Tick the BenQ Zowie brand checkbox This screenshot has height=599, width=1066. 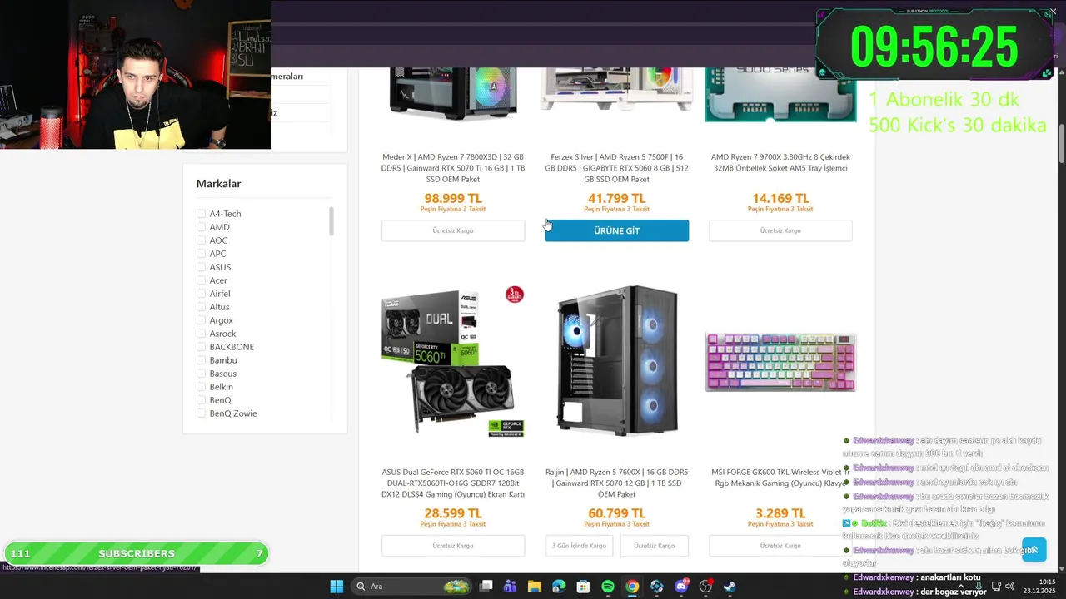click(x=201, y=413)
